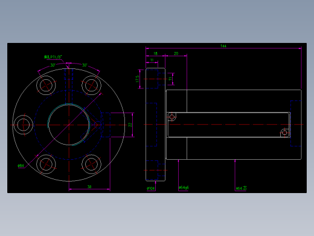The height and width of the screenshot is (236, 314).
Task: Click the 144 overall length dimension
Action: point(223,46)
